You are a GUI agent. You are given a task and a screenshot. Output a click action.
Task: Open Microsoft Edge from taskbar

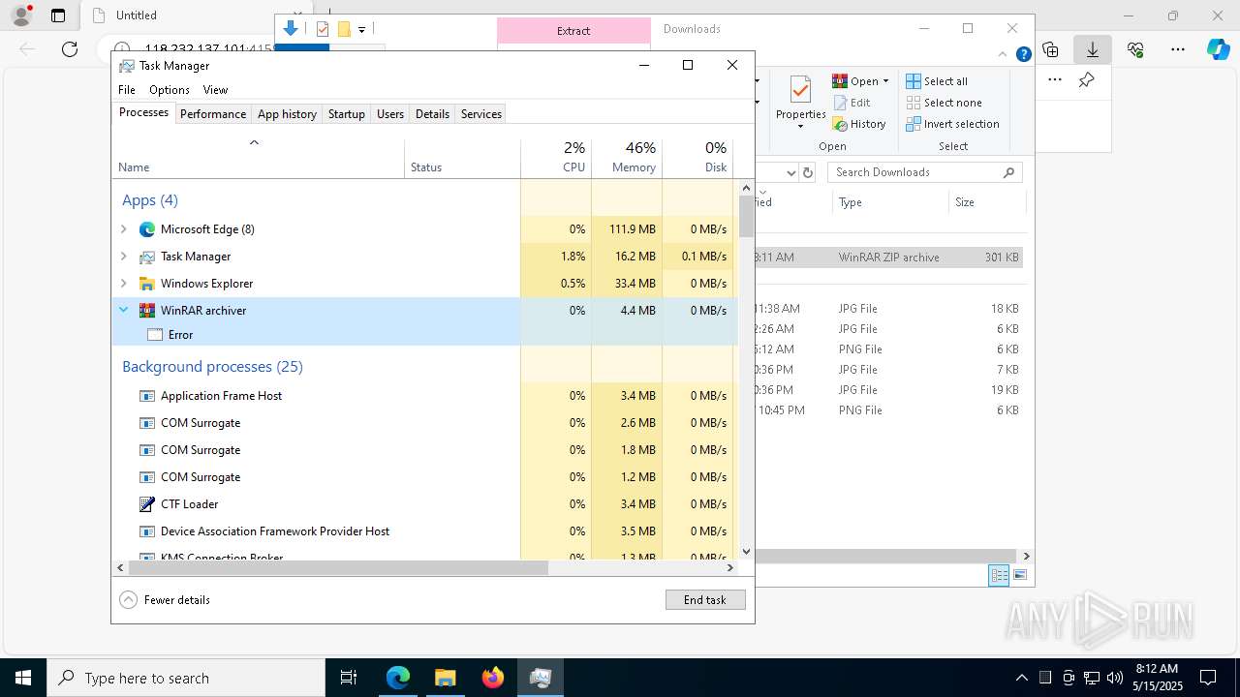(x=398, y=678)
